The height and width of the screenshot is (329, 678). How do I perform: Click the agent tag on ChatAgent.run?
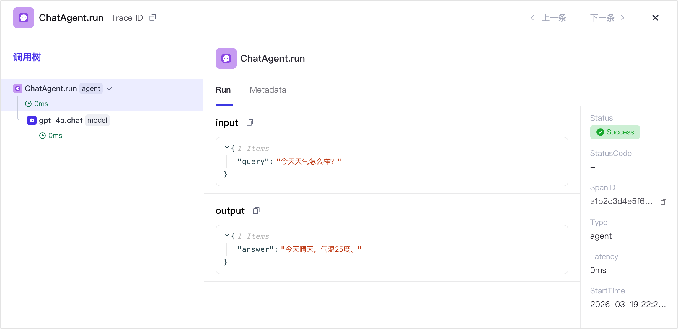point(91,89)
